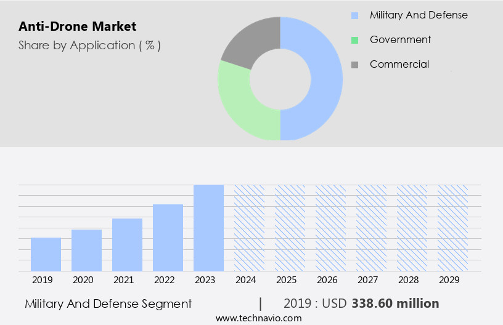Click the gray Commercial legend swatch
503x325 pixels.
[354, 65]
